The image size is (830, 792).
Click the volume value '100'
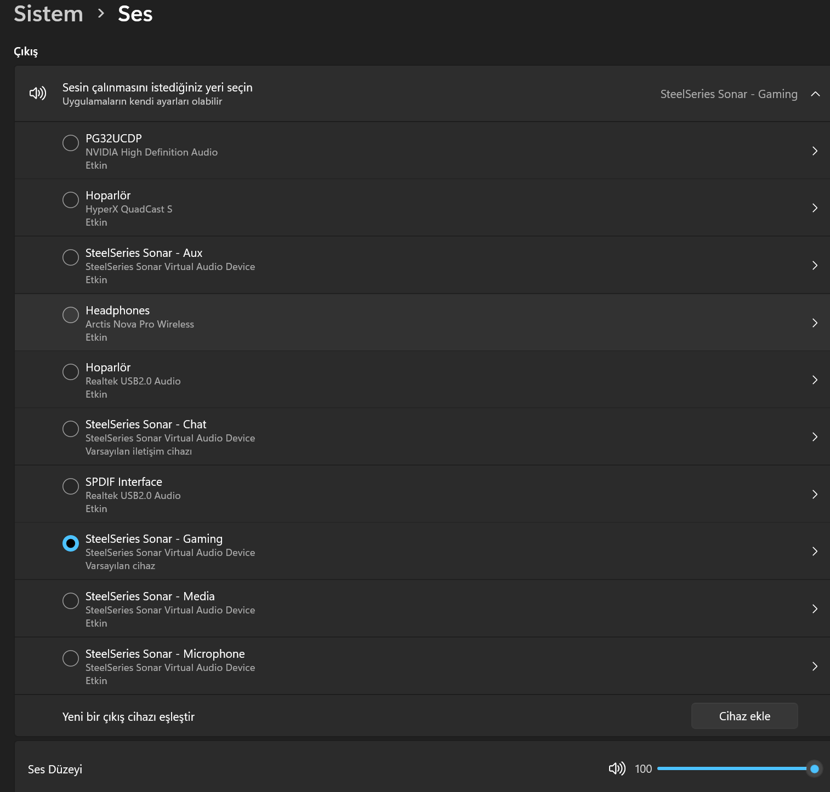(x=643, y=769)
